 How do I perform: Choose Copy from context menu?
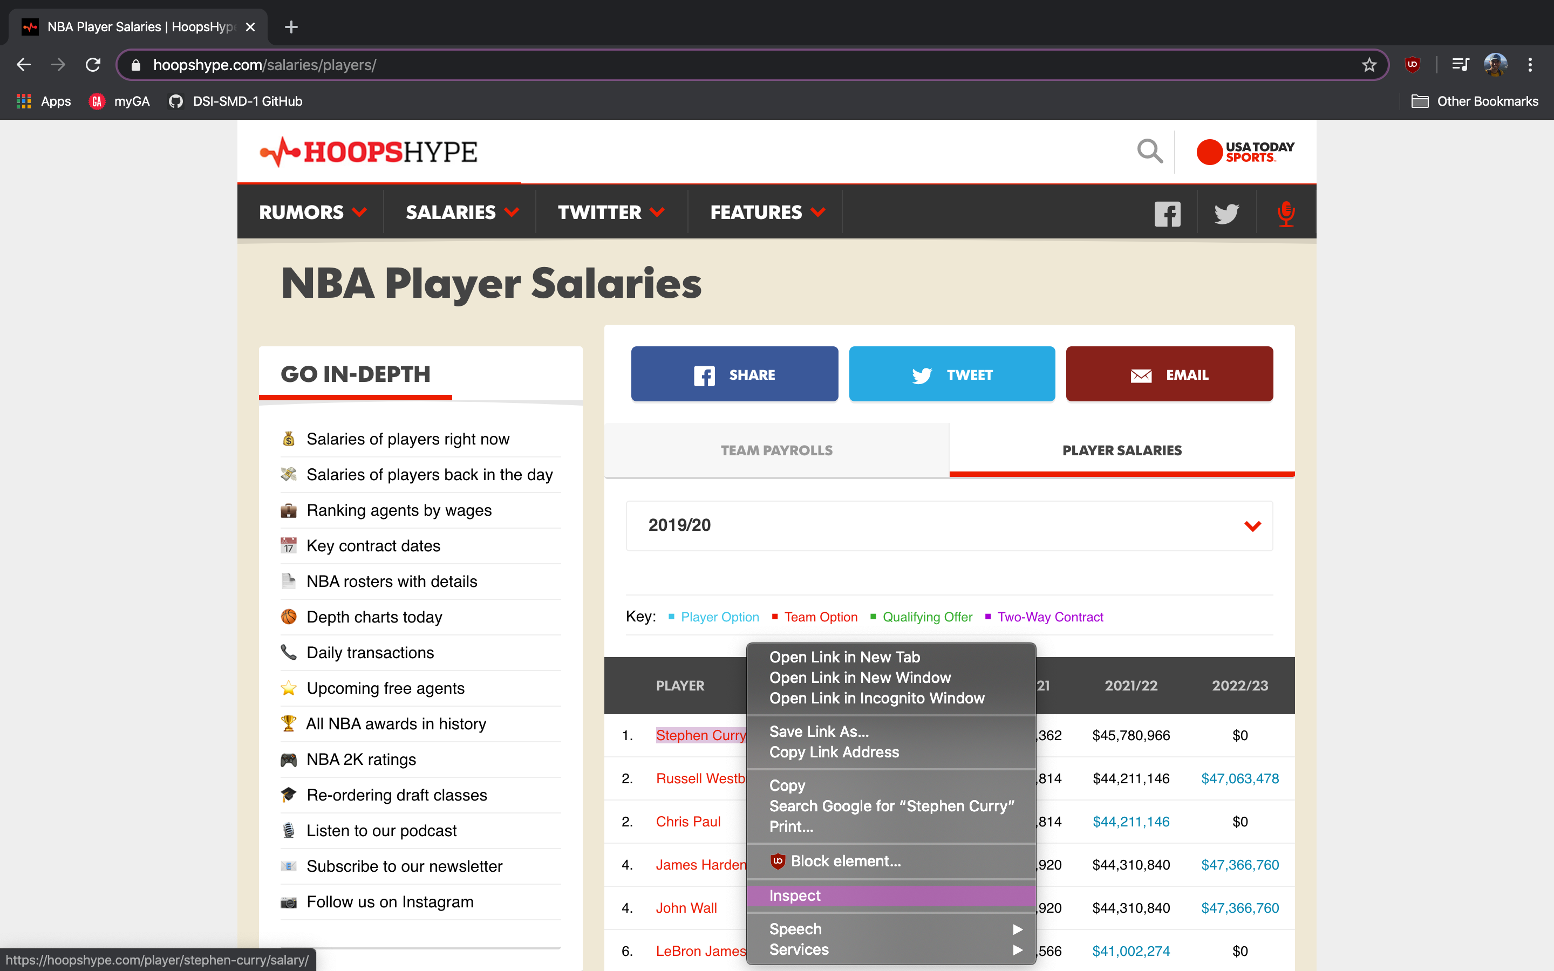pos(891,785)
